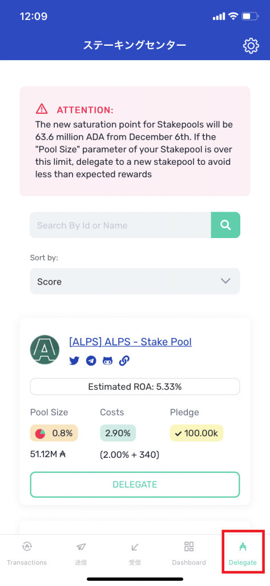Tap the green search magnifier button
270x586 pixels.
[x=225, y=225]
